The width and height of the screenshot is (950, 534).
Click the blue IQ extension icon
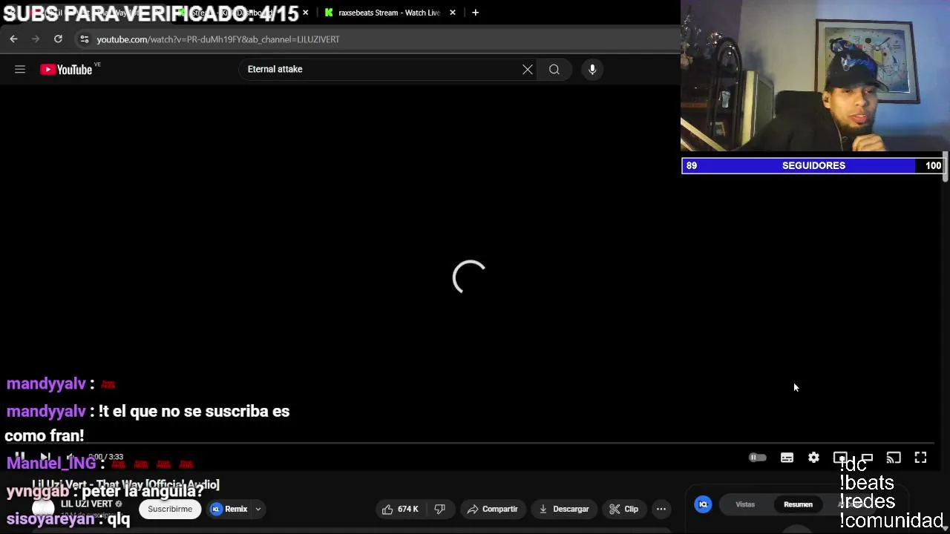click(703, 504)
